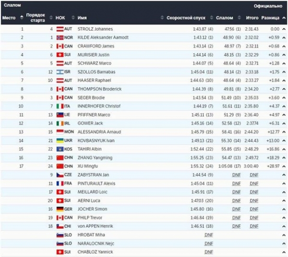Expand the KILDE Aleksander Aamodt row
This screenshot has height=257, width=288.
coord(284,37)
